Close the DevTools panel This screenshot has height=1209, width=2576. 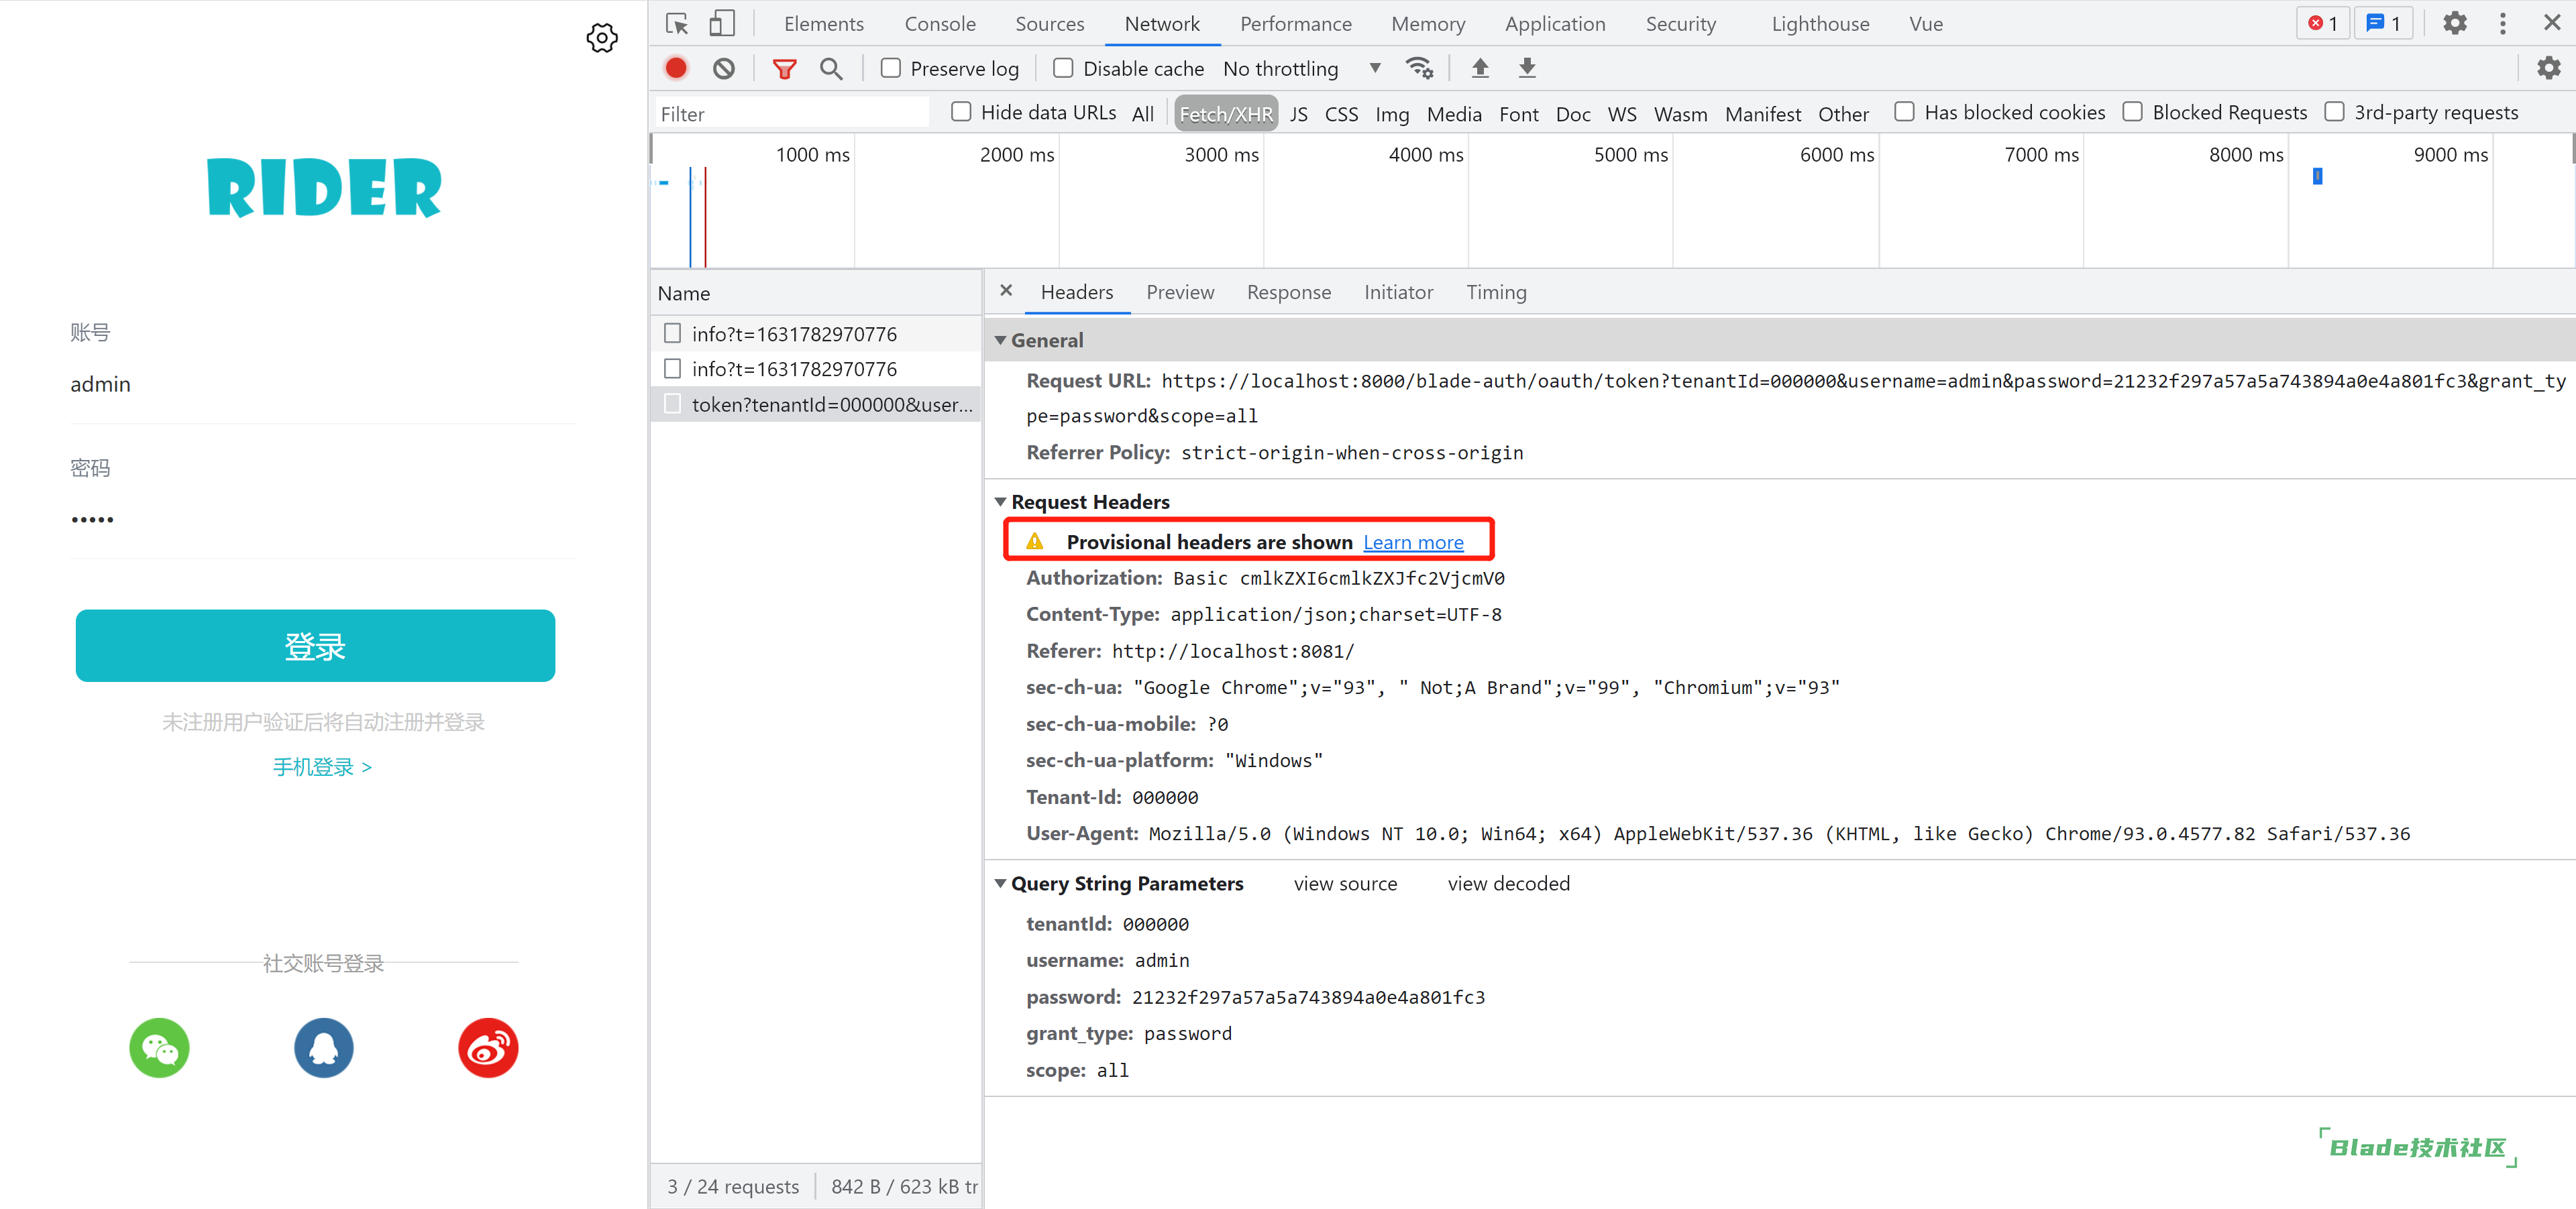click(x=2552, y=23)
